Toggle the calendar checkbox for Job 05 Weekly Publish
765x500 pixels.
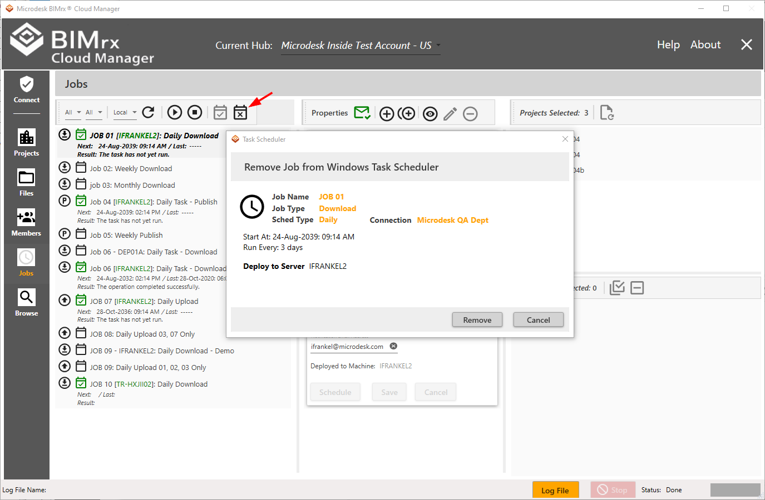pyautogui.click(x=81, y=234)
